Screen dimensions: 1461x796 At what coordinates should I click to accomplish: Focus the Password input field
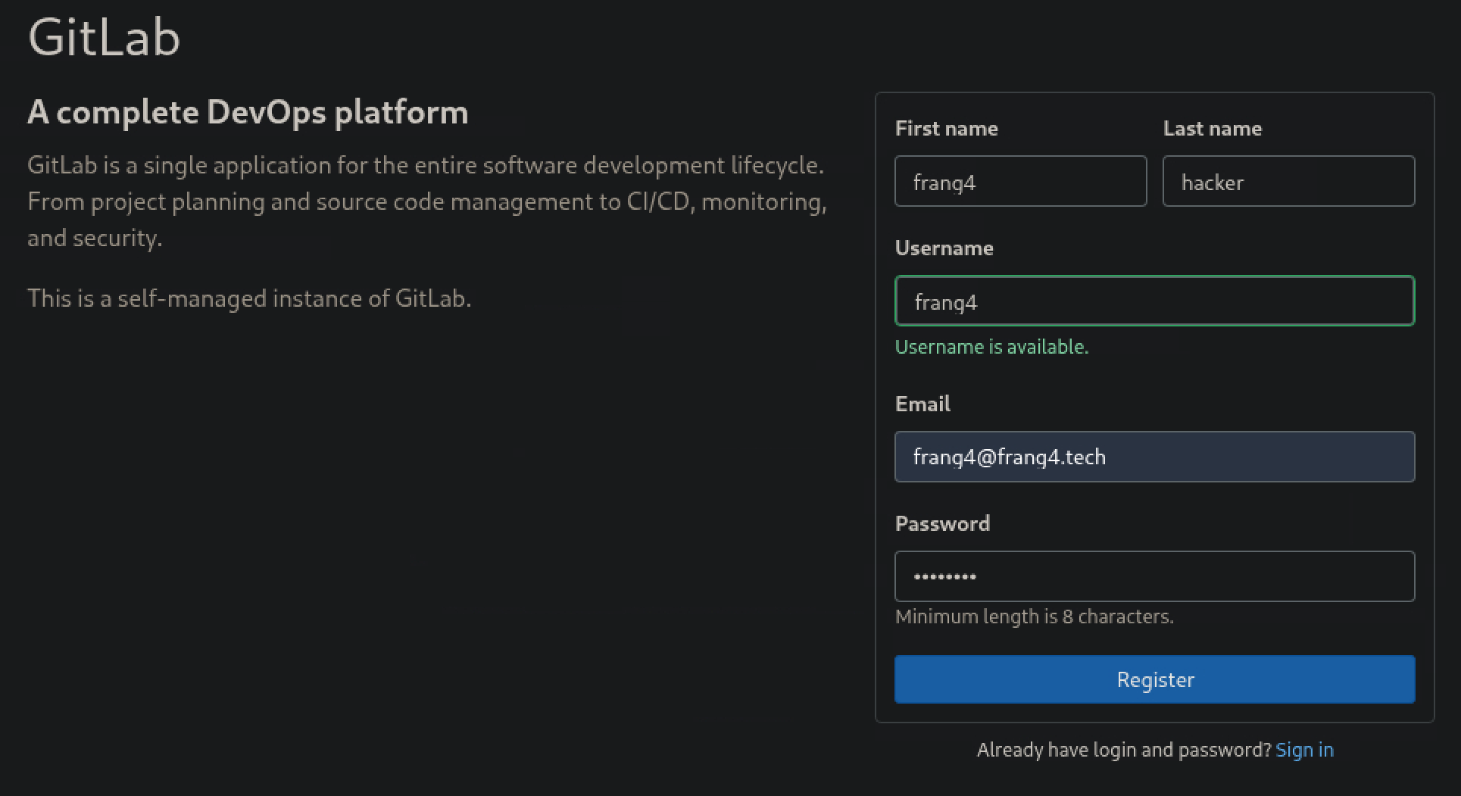[1154, 576]
